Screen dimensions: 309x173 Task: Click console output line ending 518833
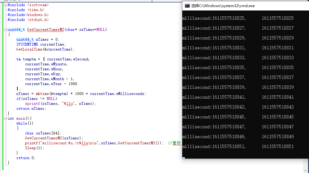[x=238, y=58]
